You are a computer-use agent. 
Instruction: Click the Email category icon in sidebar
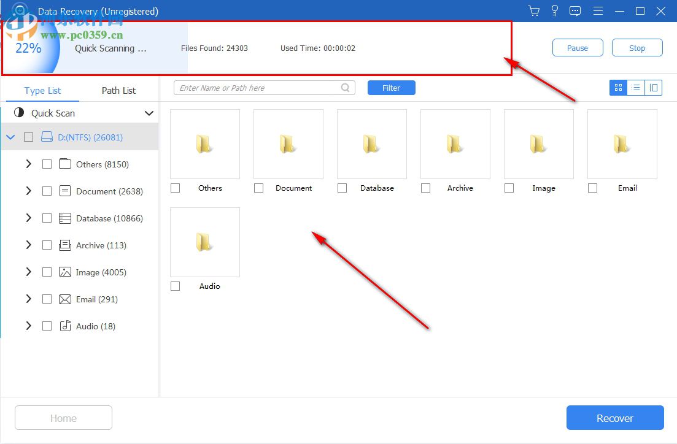(64, 299)
